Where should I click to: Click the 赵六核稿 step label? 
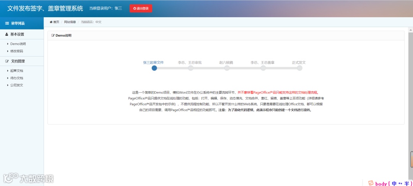coord(226,63)
